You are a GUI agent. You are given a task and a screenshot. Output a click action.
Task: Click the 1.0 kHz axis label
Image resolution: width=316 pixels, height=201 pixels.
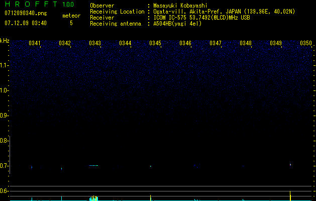pyautogui.click(x=4, y=90)
